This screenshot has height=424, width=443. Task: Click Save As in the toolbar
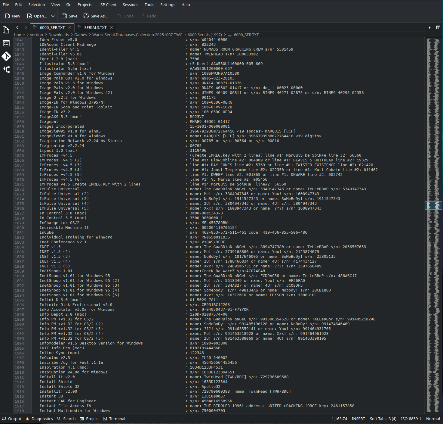tap(96, 16)
